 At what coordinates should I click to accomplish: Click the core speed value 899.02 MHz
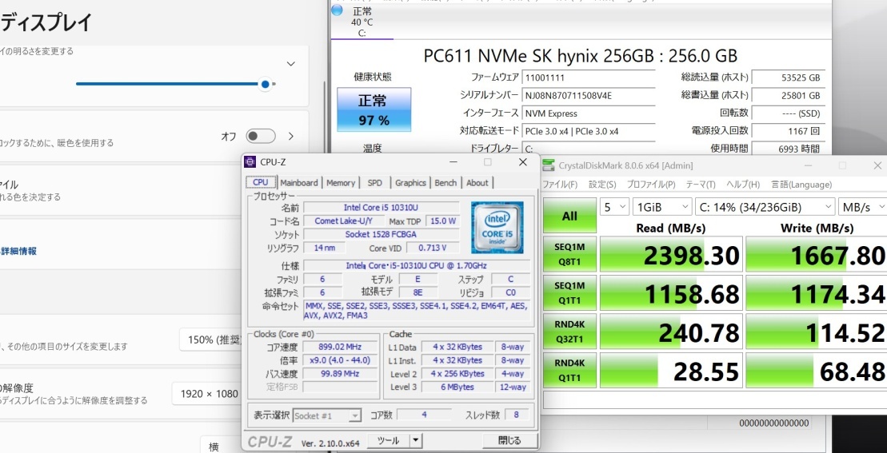(x=341, y=347)
